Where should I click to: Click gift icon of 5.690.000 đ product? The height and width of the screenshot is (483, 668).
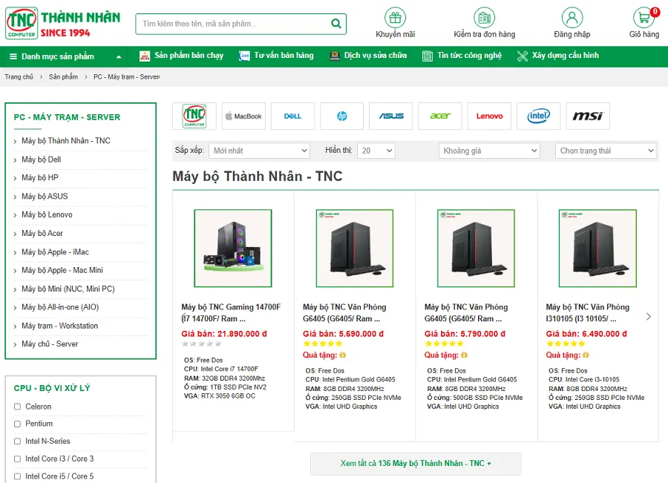pyautogui.click(x=343, y=355)
